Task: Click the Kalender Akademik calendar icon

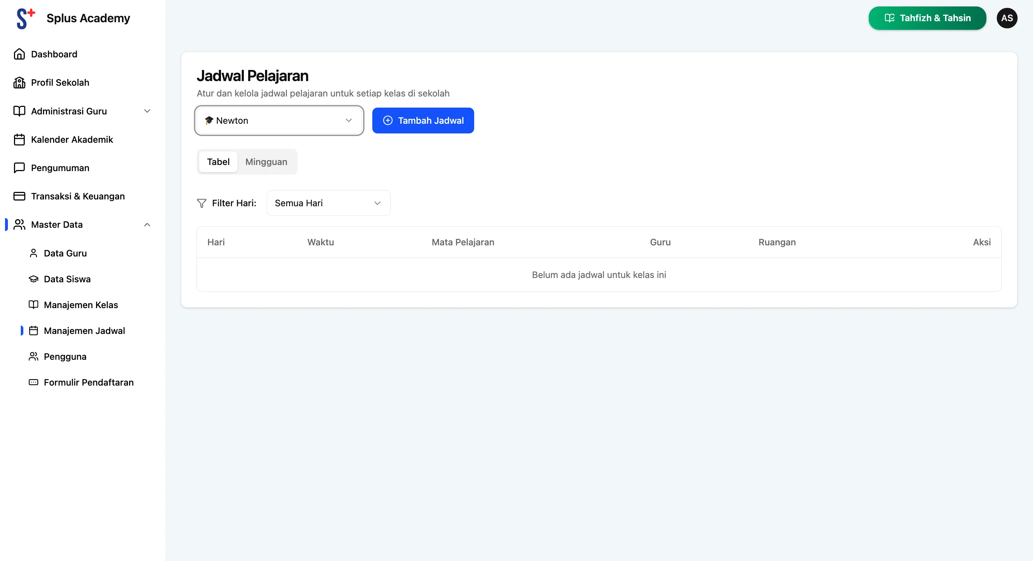Action: [19, 140]
